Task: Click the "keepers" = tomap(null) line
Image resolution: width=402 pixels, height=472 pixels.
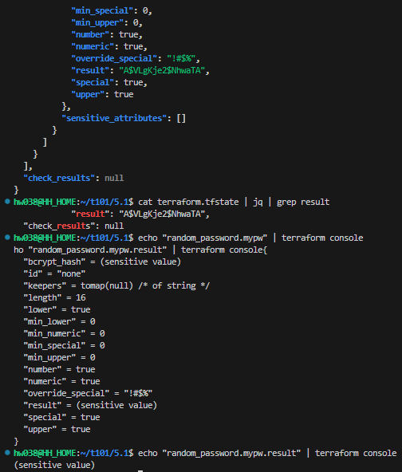Action: click(x=116, y=285)
